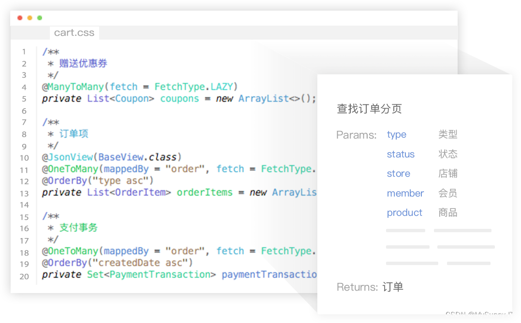This screenshot has height=323, width=521.
Task: Click the Params: label
Action: pyautogui.click(x=356, y=135)
